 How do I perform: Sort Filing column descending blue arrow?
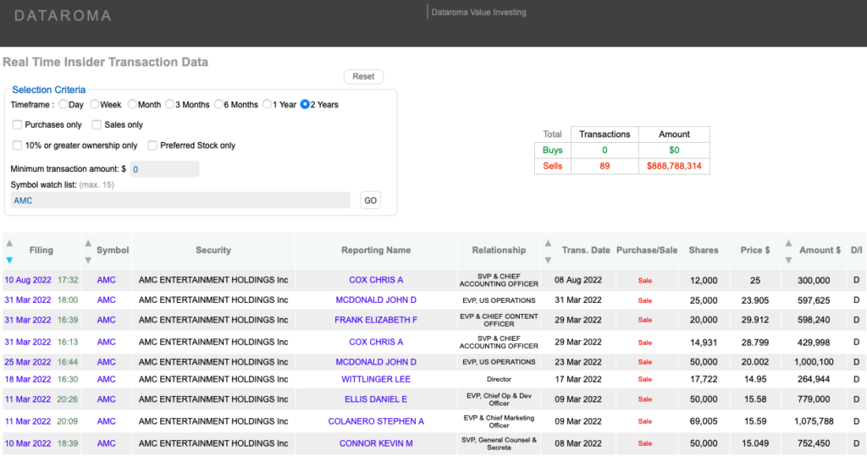point(9,261)
